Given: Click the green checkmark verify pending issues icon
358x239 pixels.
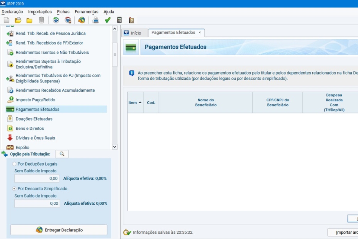Looking at the screenshot, I should [x=108, y=20].
